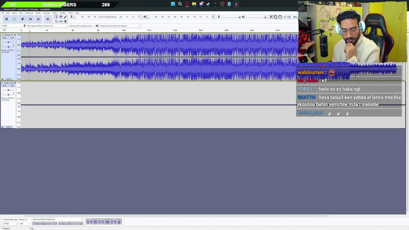Stop playback with the Stop button
Viewport: 409px width, 230px height.
[22, 19]
